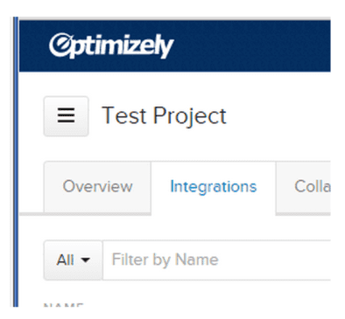
Task: Open the All filter dropdown
Action: pos(73,260)
